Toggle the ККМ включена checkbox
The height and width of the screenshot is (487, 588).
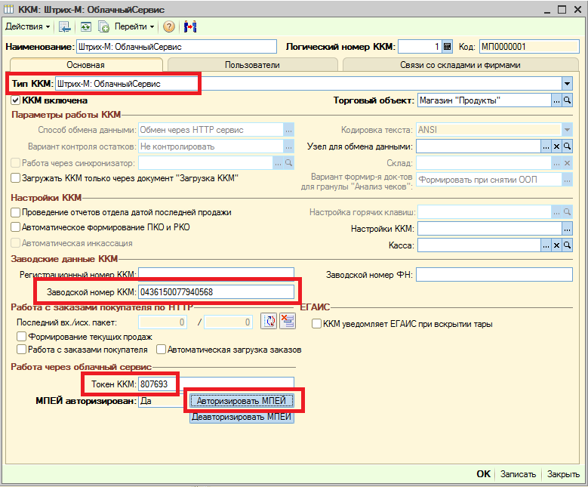point(16,100)
